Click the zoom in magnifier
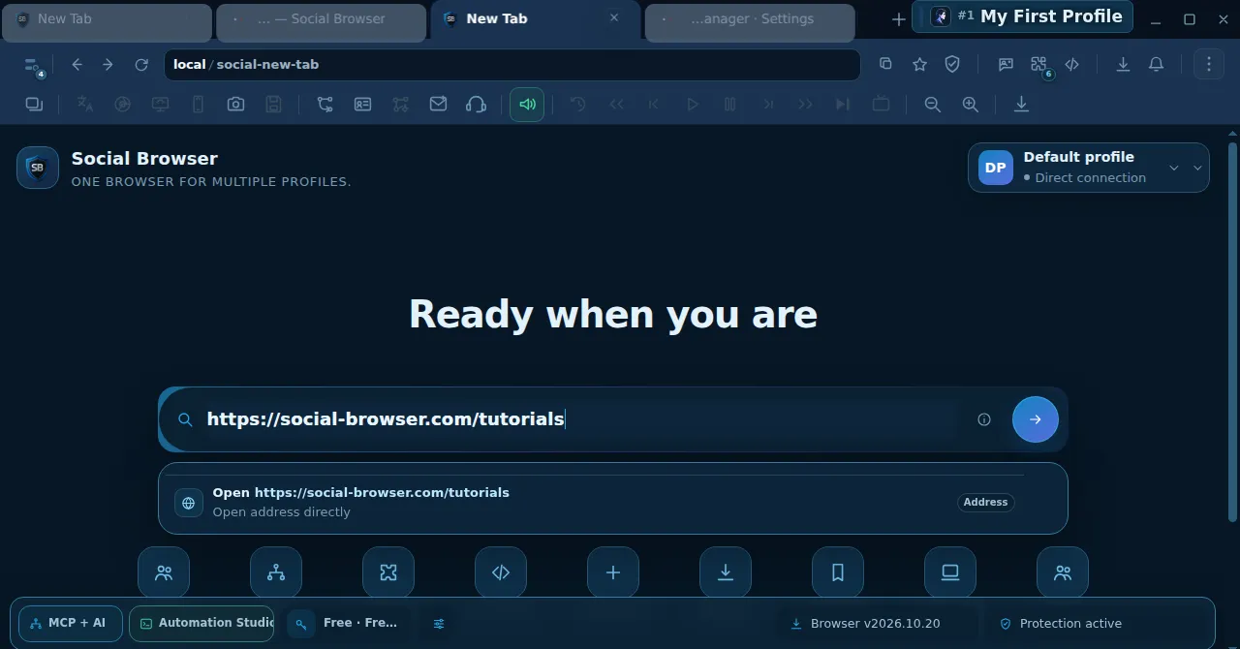This screenshot has height=649, width=1240. (970, 105)
